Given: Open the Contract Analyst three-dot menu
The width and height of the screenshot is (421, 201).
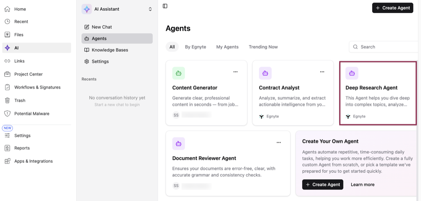Looking at the screenshot, I should (x=322, y=72).
